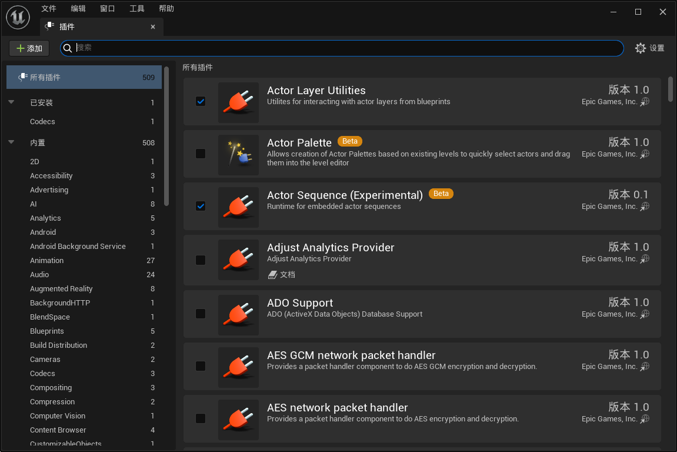The image size is (677, 452).
Task: Disable Actor Layer Utilities checkbox
Action: coord(201,102)
